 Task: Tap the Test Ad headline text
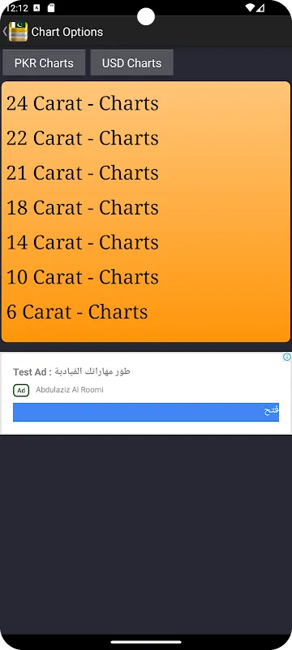[x=71, y=371]
